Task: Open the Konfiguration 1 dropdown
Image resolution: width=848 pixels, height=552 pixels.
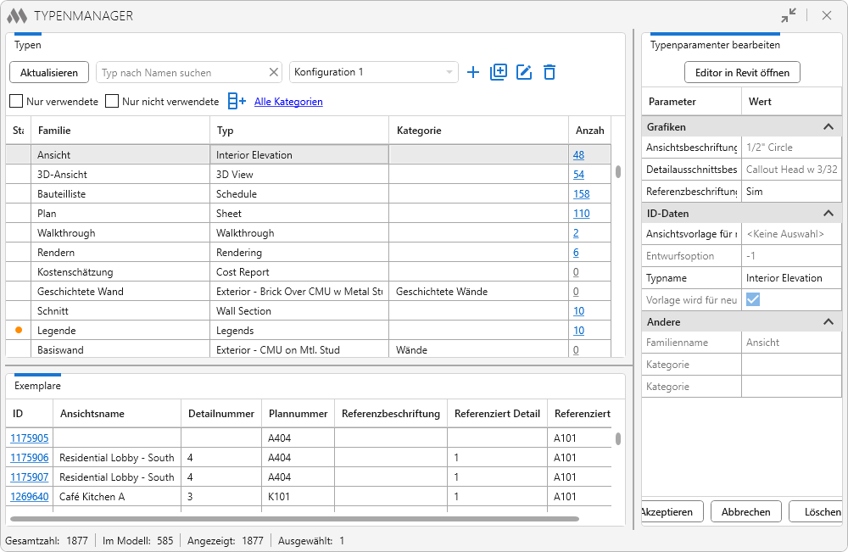Action: pos(373,73)
